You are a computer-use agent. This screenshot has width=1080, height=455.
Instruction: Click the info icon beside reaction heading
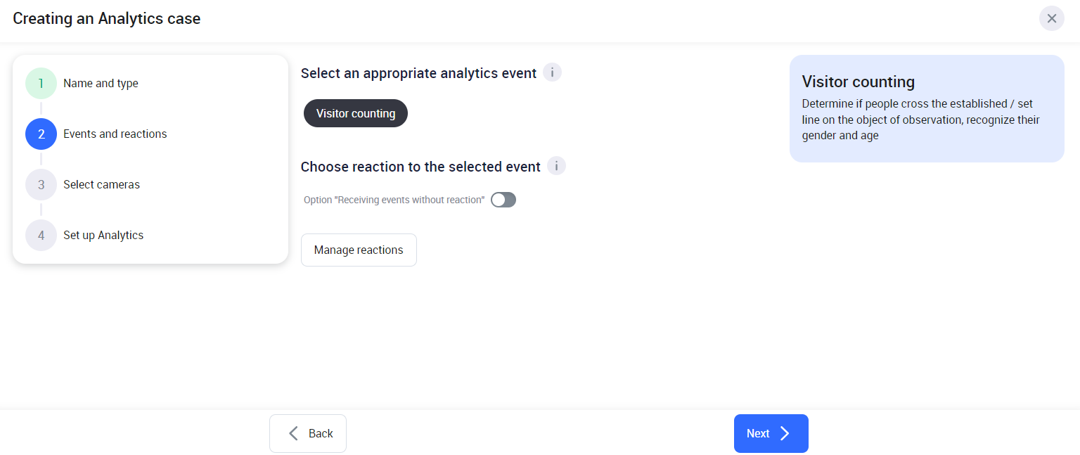556,166
